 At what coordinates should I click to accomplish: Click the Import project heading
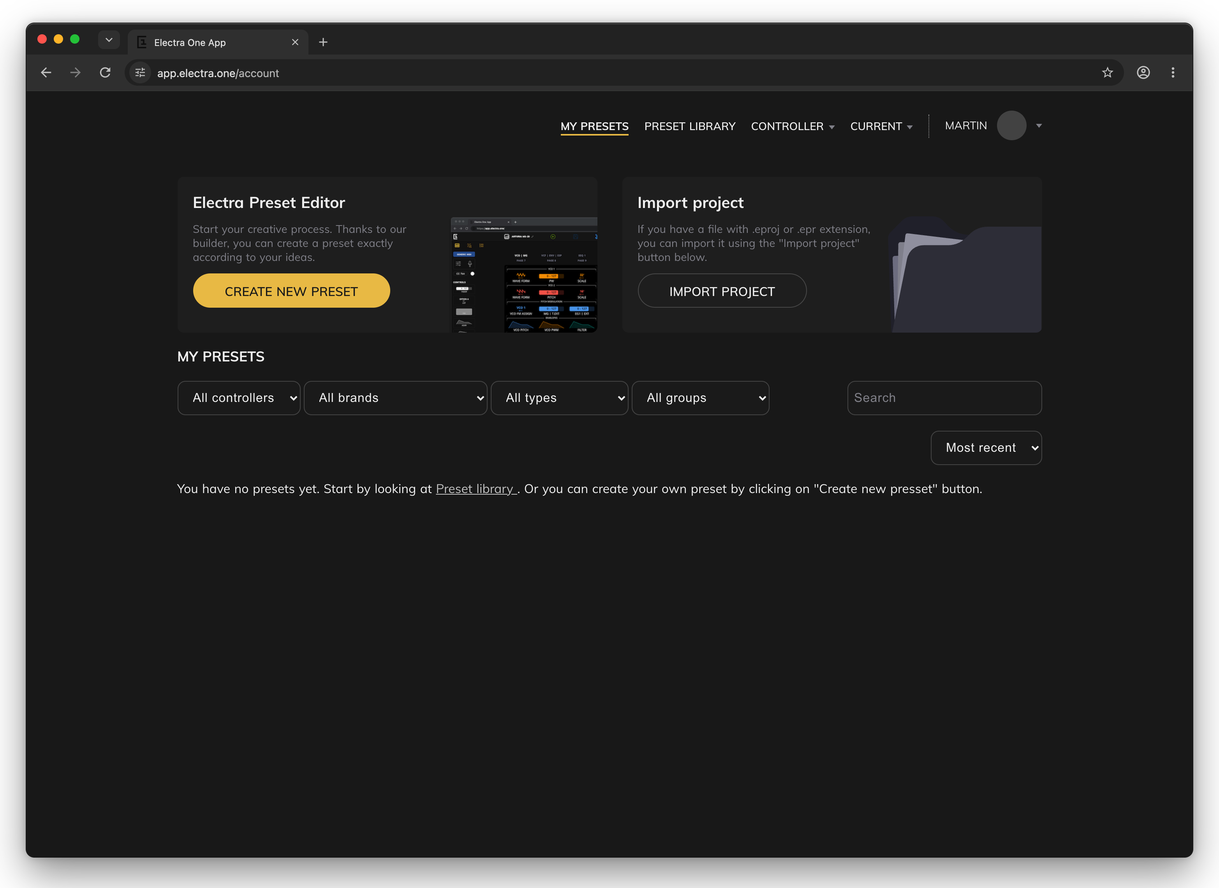[x=690, y=203]
